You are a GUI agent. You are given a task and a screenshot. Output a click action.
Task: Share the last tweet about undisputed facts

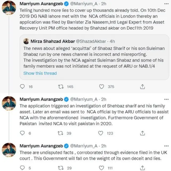pyautogui.click(x=142, y=168)
